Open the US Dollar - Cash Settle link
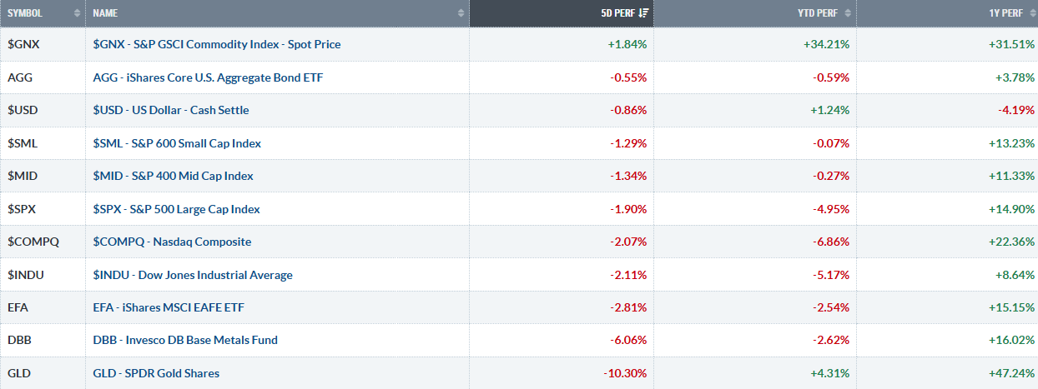Image resolution: width=1038 pixels, height=389 pixels. coord(171,110)
